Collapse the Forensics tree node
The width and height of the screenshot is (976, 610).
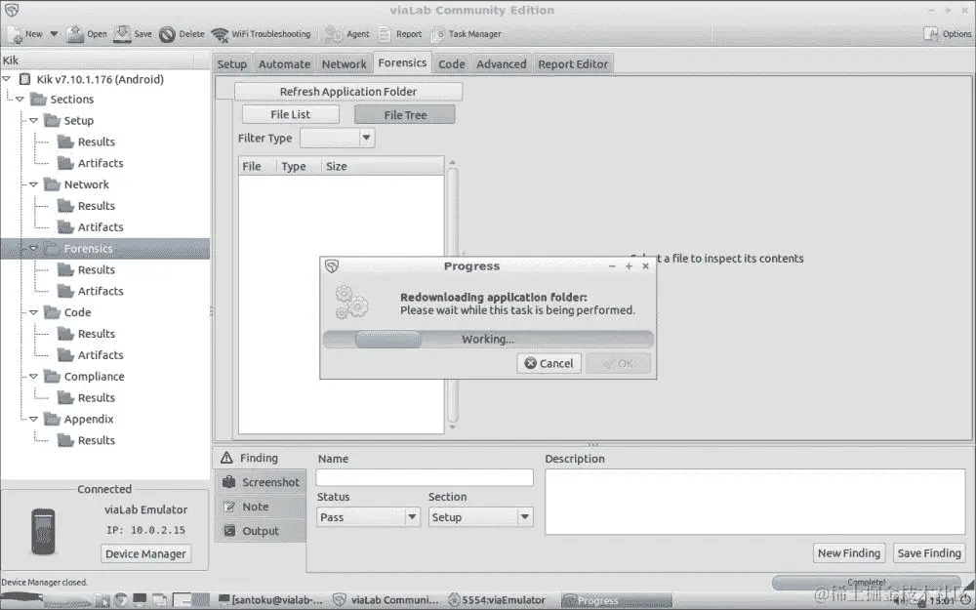point(33,248)
